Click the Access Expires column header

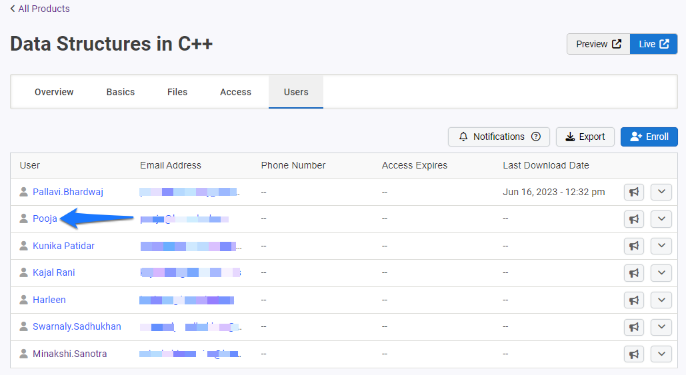(414, 165)
